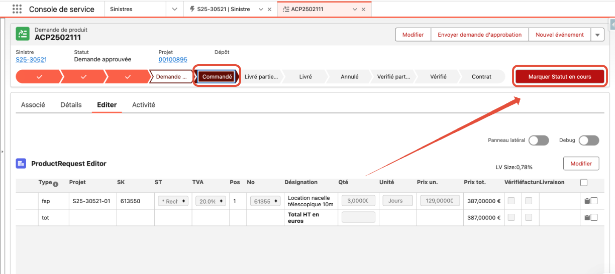Click the Location nacelle télescopique 10m cell
Screen dimensions: 615x274
pos(311,201)
